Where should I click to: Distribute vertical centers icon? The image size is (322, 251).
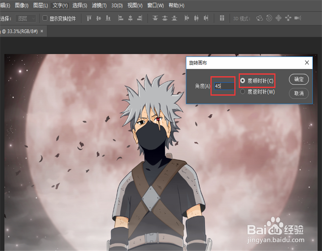165,18
